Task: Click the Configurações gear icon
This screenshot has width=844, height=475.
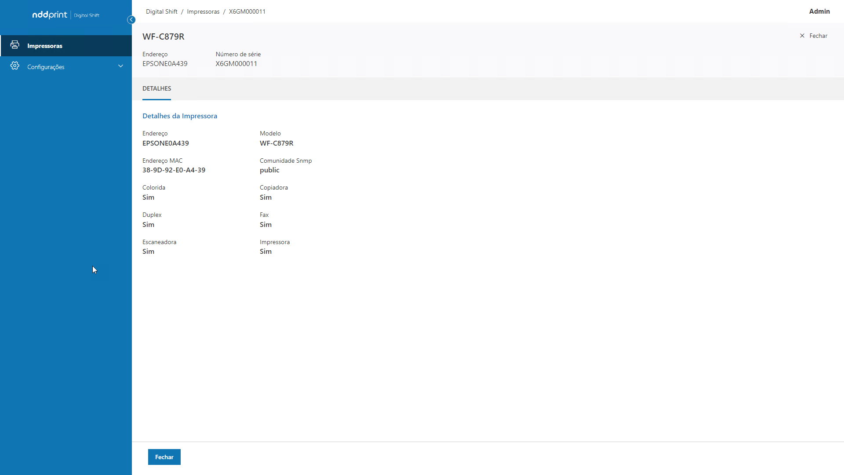Action: point(15,66)
